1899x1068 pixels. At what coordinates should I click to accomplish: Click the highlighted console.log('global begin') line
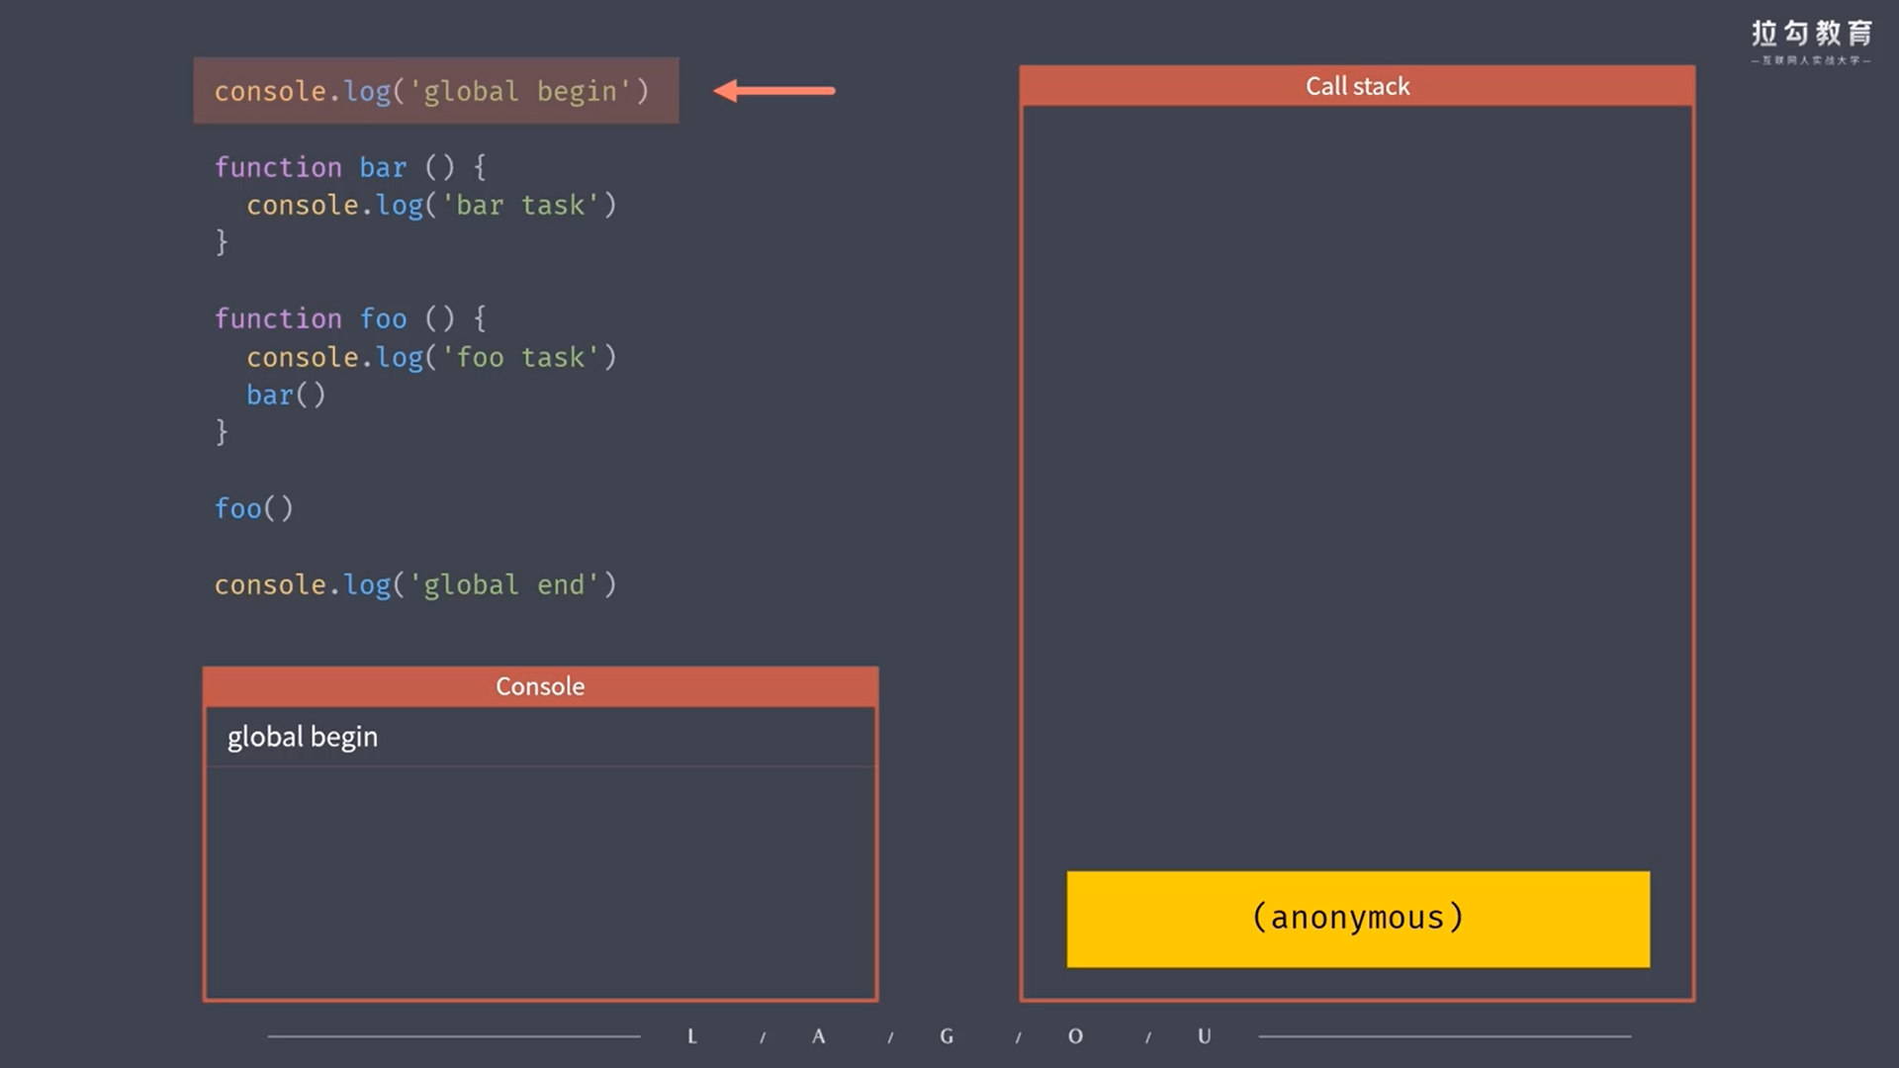[x=432, y=91]
